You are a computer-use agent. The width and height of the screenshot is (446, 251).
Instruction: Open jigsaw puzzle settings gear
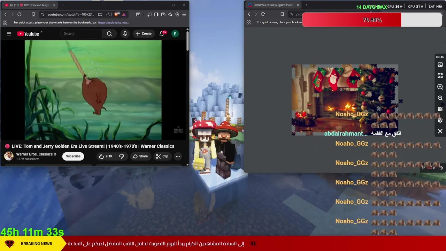(440, 120)
